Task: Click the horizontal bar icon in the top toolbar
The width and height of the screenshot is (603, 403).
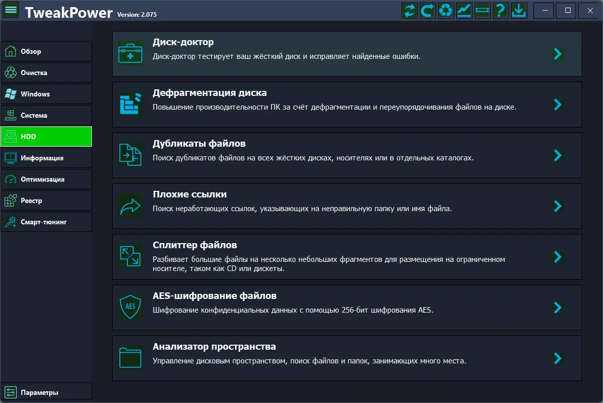Action: (x=483, y=11)
